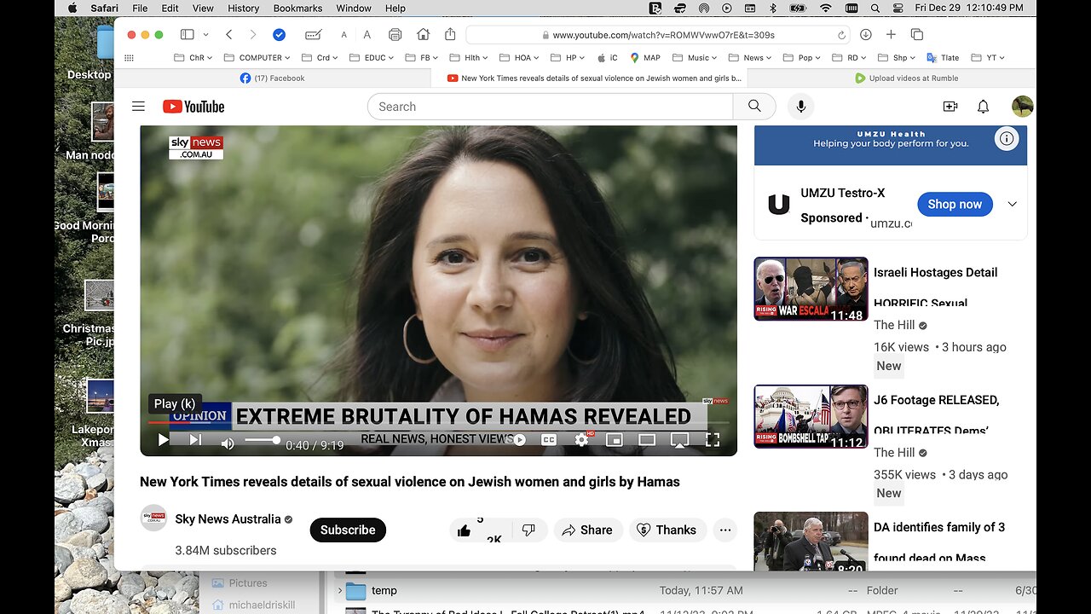The width and height of the screenshot is (1091, 614).
Task: Click the search magnifier button
Action: coord(754,107)
